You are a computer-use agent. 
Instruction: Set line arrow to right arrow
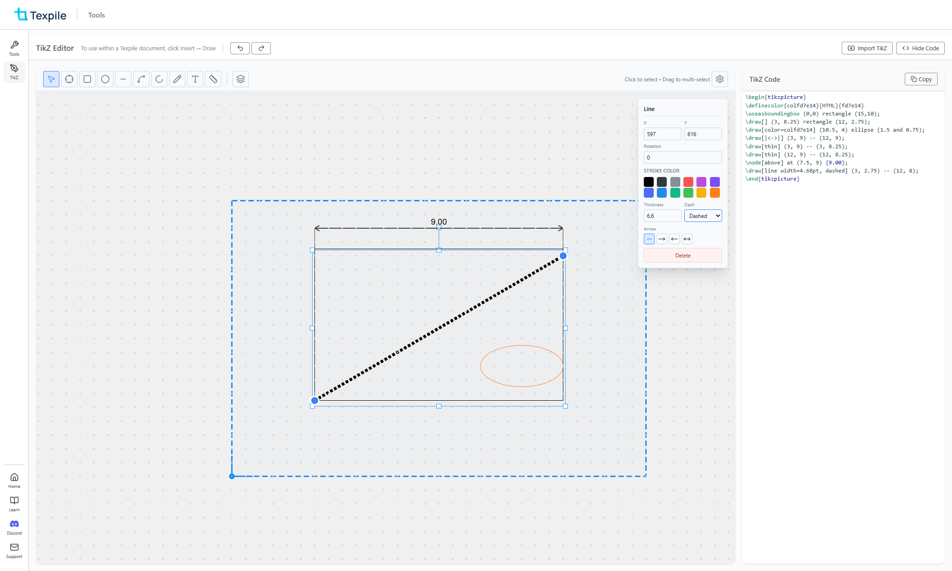point(662,239)
